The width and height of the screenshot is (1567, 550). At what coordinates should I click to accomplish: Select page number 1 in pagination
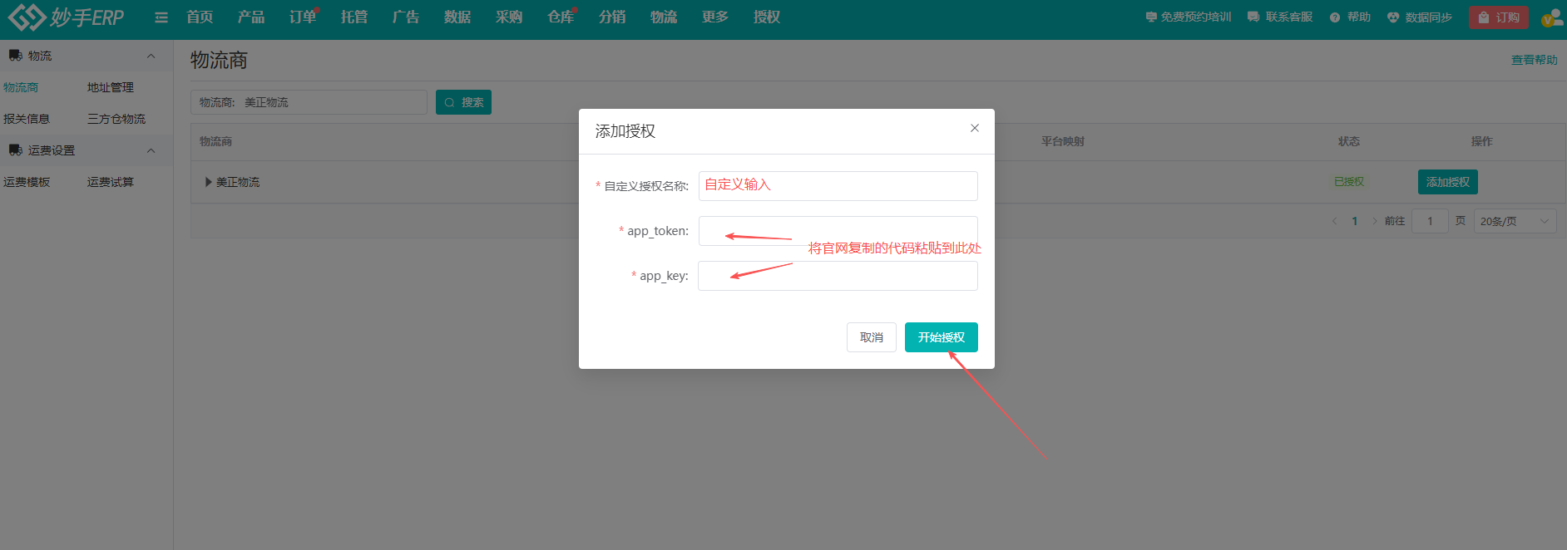1355,221
